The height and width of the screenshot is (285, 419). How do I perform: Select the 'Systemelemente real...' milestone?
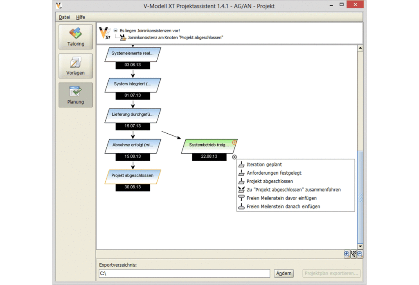133,54
